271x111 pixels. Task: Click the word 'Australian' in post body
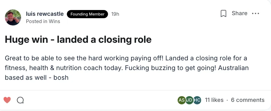233,68
